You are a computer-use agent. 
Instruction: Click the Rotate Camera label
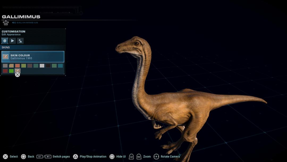170,156
